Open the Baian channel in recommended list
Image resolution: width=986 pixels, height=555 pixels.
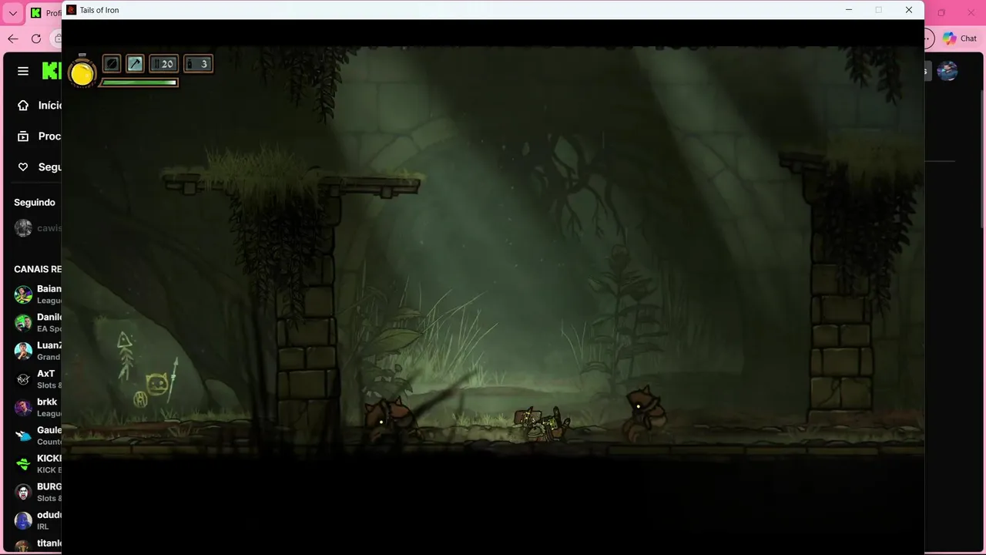[38, 294]
